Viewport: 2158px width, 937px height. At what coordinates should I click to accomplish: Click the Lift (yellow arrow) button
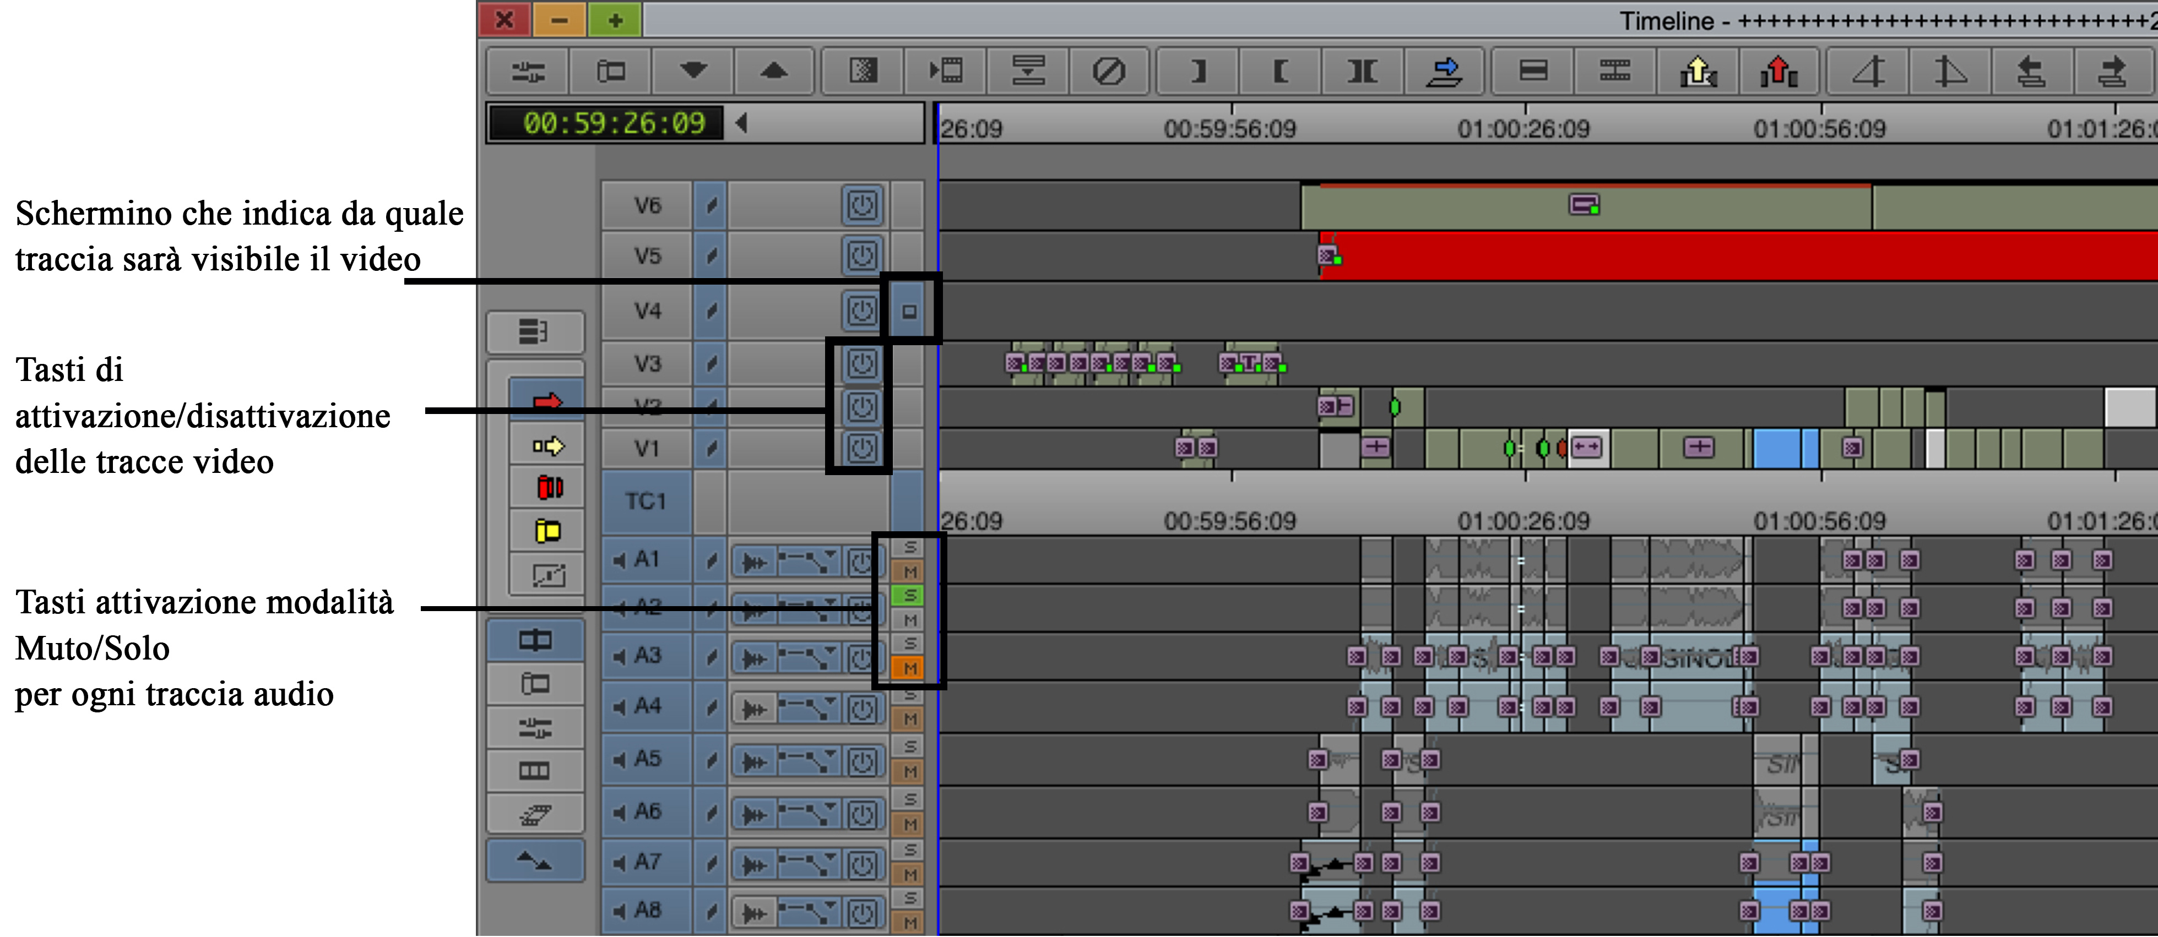pos(1697,71)
